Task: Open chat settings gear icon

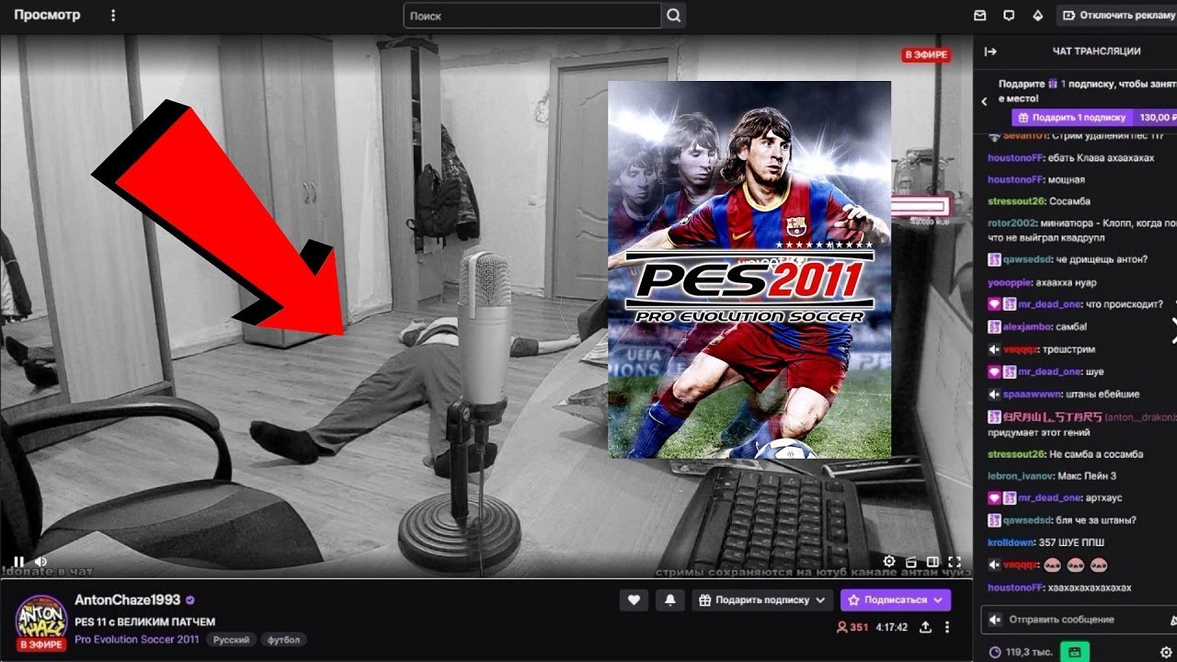Action: pyautogui.click(x=1167, y=652)
